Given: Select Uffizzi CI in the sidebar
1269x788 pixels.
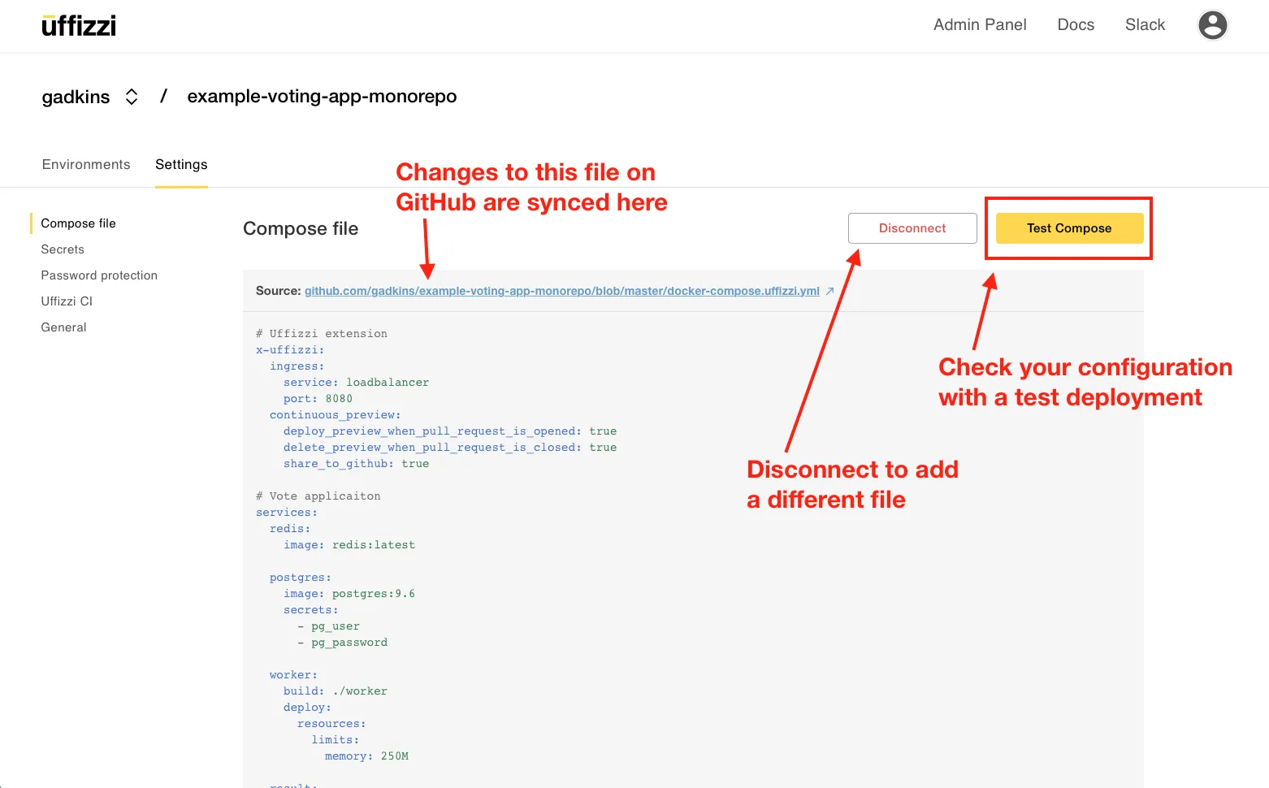Looking at the screenshot, I should [67, 301].
